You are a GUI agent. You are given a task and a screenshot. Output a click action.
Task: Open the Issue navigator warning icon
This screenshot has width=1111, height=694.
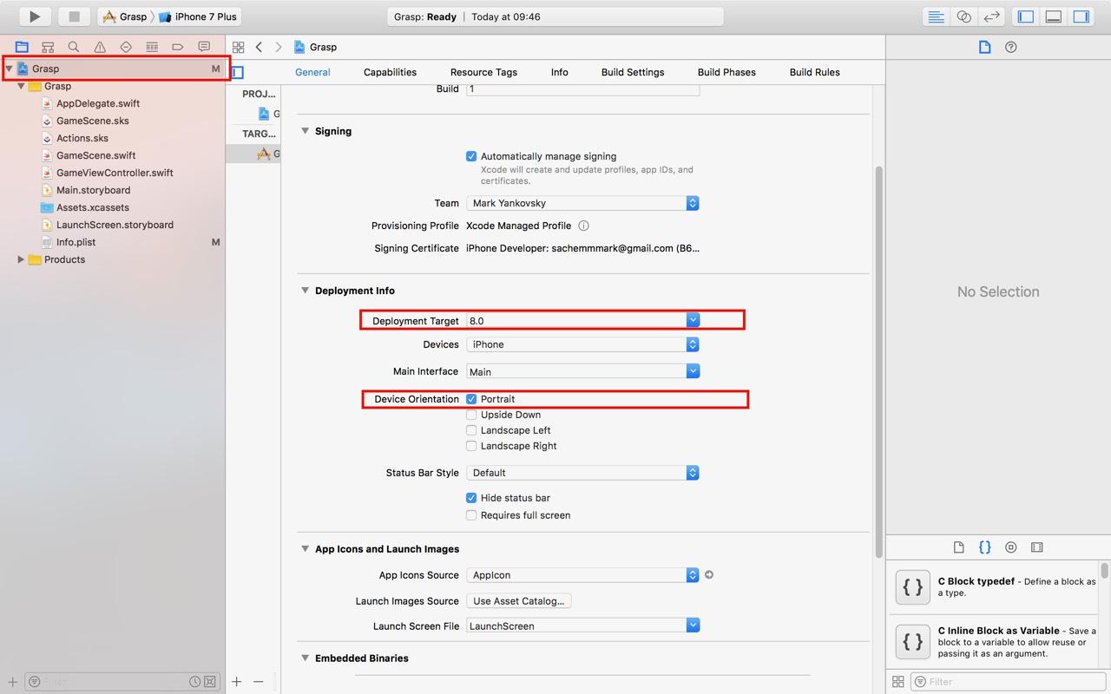(x=100, y=47)
